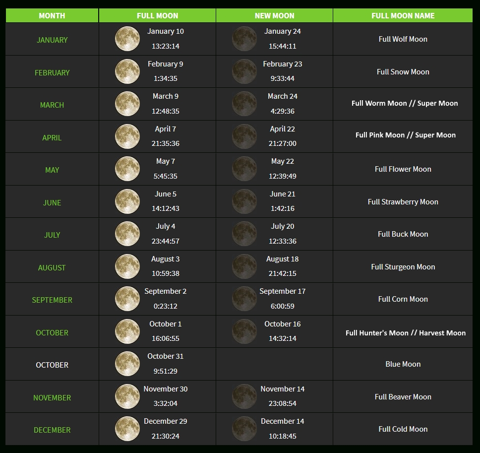
Task: Tap the new moon icon for September 17
Action: click(x=244, y=299)
